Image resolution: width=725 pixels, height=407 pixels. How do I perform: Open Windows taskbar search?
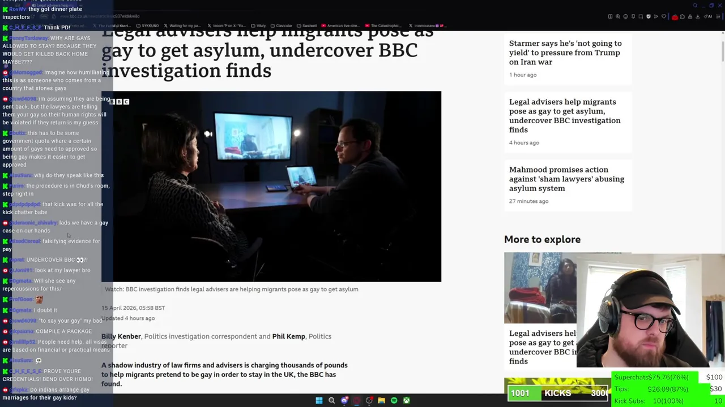331,400
